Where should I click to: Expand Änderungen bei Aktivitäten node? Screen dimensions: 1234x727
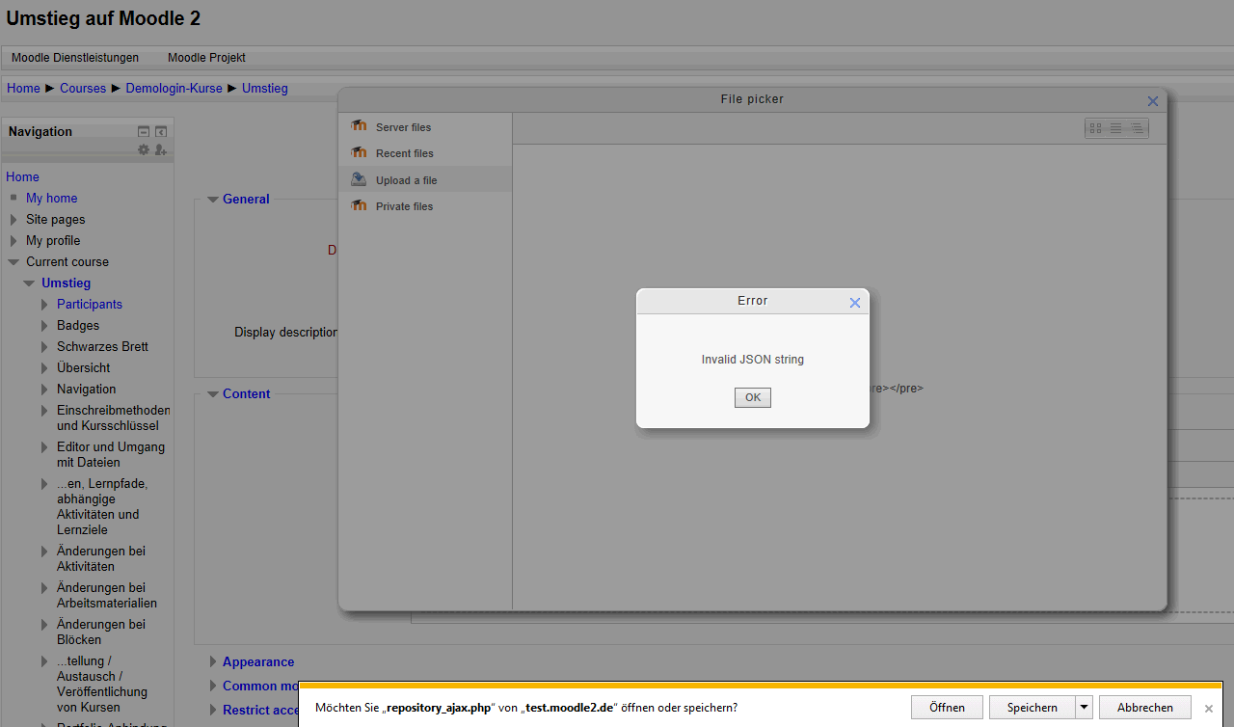pos(44,551)
